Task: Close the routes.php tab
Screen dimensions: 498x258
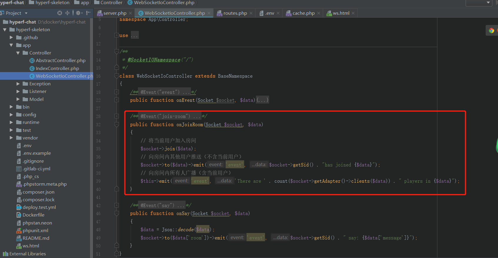Action: click(251, 13)
